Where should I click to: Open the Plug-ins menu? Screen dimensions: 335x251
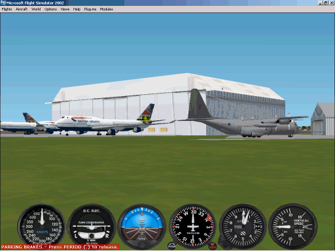[90, 9]
